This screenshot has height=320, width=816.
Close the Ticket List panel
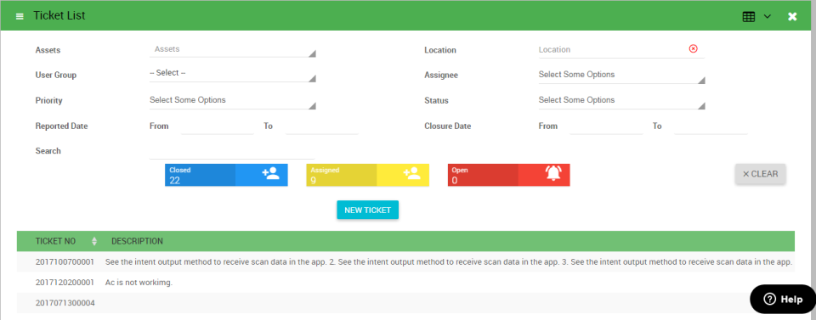pos(792,17)
